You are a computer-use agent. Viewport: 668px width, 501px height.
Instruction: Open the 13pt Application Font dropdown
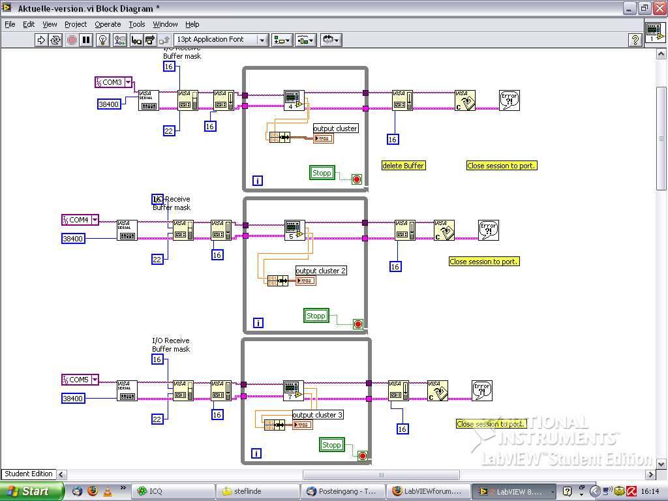click(221, 40)
